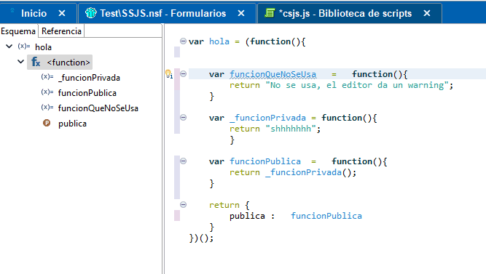This screenshot has width=486, height=274.
Task: Click the fx function icon in outline
Action: (x=36, y=63)
